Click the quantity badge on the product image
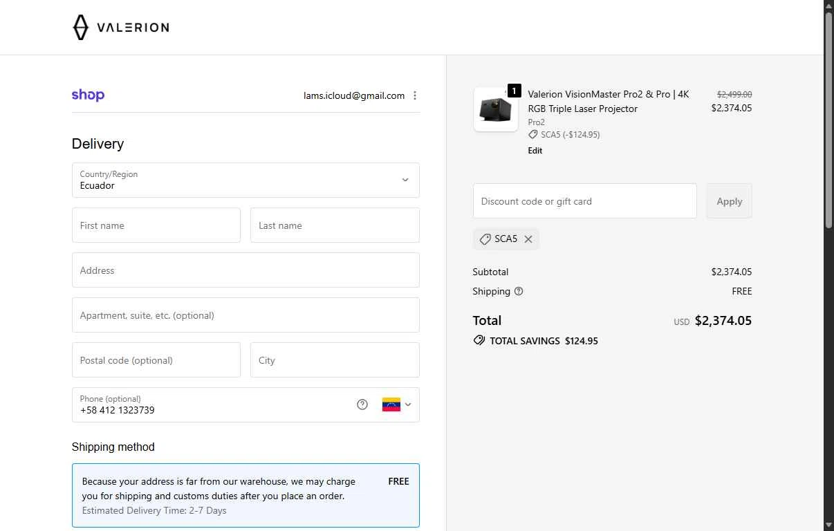The width and height of the screenshot is (834, 531). 514,91
